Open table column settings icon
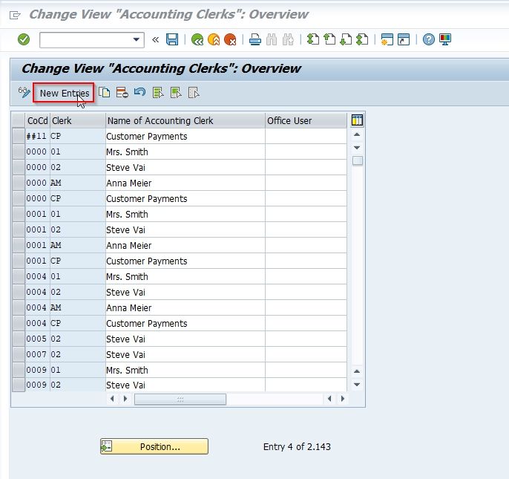 tap(357, 120)
